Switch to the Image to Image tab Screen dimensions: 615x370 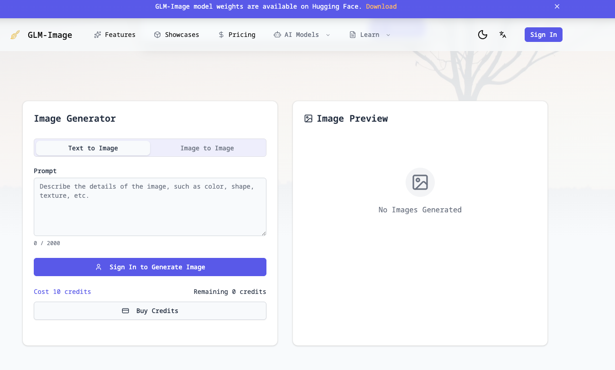click(x=207, y=148)
